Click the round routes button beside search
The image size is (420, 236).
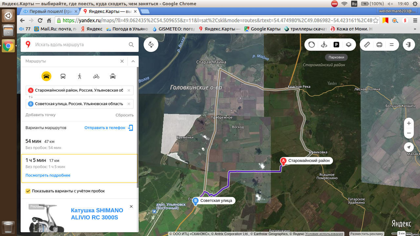(x=151, y=45)
